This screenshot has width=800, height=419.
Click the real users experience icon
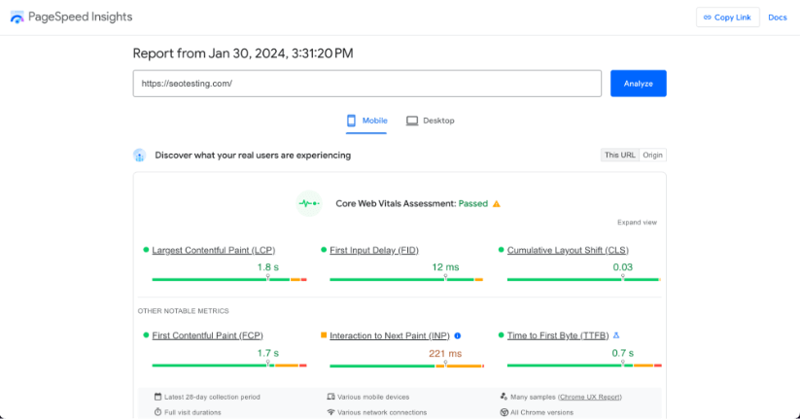pyautogui.click(x=139, y=155)
